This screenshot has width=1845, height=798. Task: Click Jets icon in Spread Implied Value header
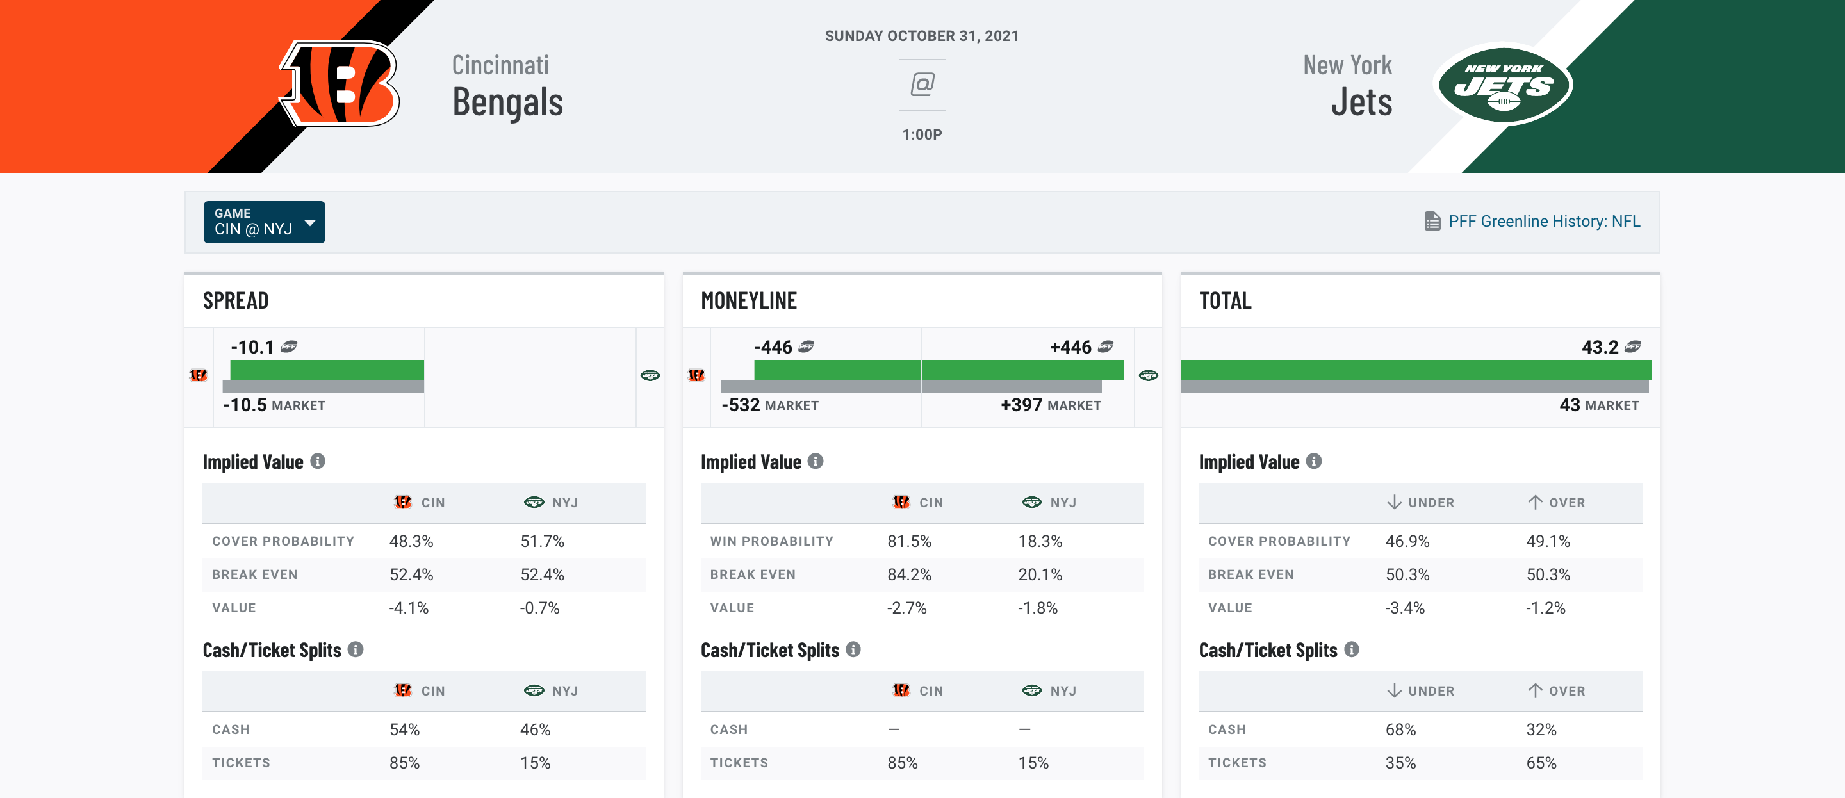click(x=534, y=502)
